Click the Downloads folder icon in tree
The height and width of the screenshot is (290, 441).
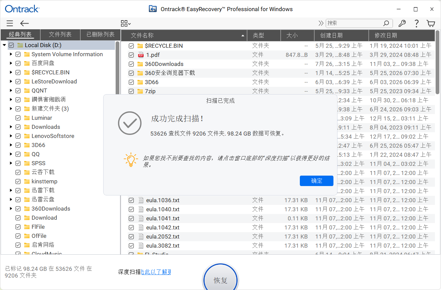27,127
